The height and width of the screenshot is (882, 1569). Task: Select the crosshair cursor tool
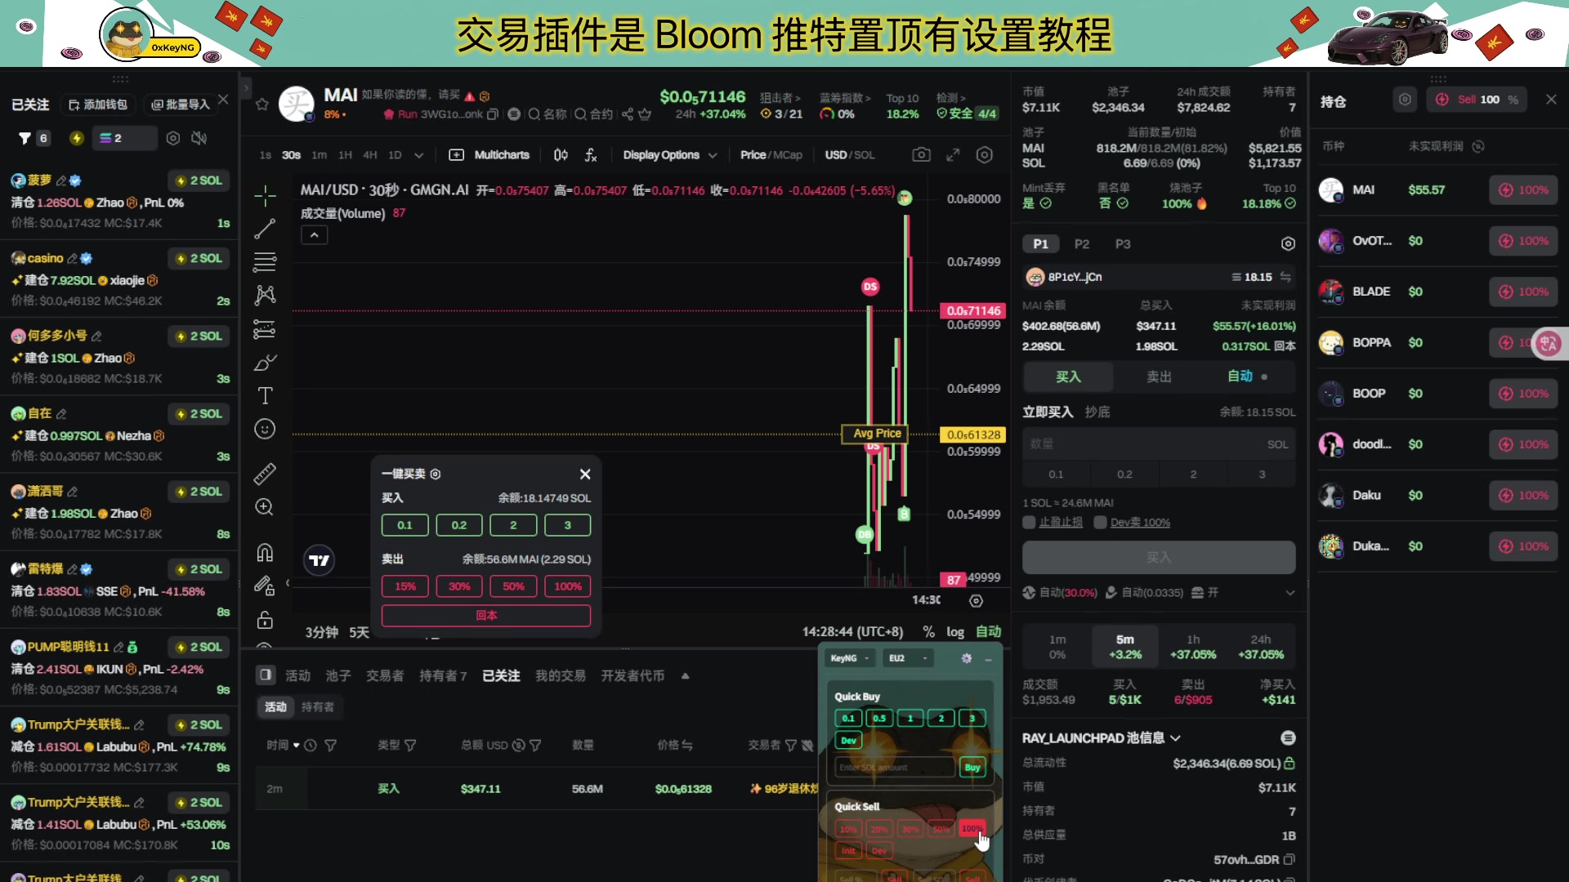pyautogui.click(x=265, y=196)
